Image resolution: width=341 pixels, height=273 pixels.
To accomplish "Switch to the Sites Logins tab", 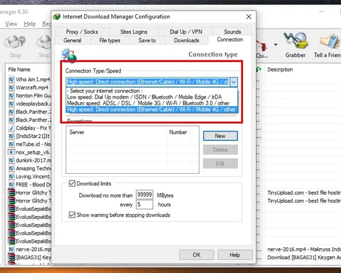I will pos(133,32).
